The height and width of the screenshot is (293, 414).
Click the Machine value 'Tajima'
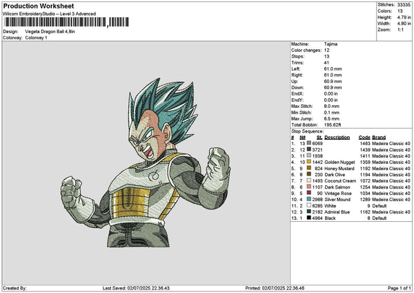pyautogui.click(x=331, y=44)
